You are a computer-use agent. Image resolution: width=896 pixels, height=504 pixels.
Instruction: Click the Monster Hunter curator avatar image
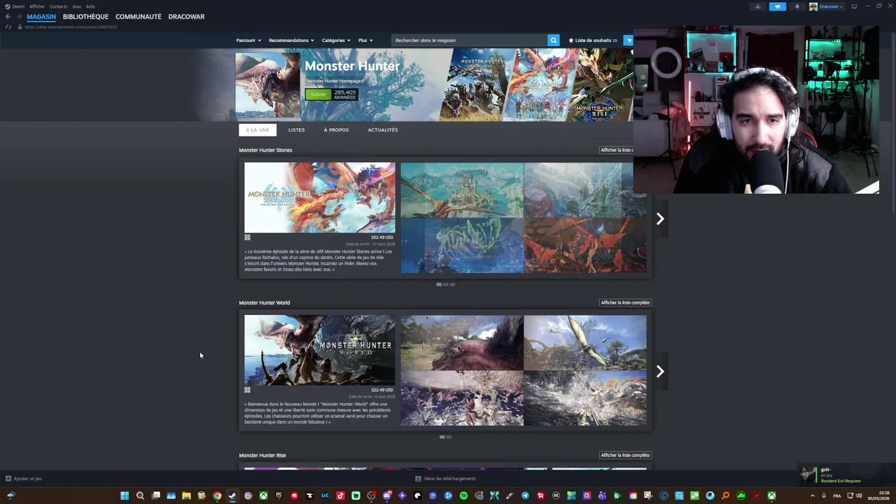click(267, 85)
